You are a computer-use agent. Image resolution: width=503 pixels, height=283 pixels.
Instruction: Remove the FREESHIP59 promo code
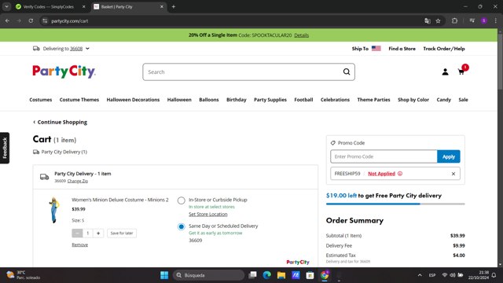[x=453, y=174]
